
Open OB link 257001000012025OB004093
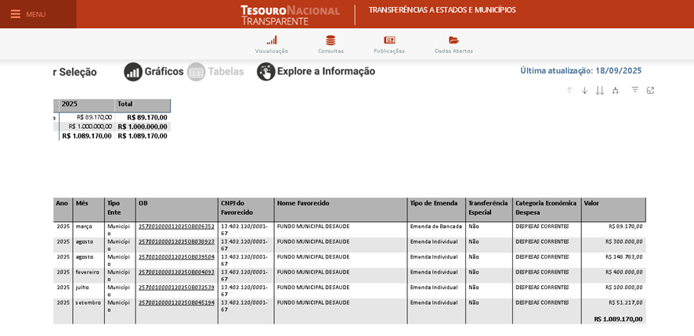point(176,272)
